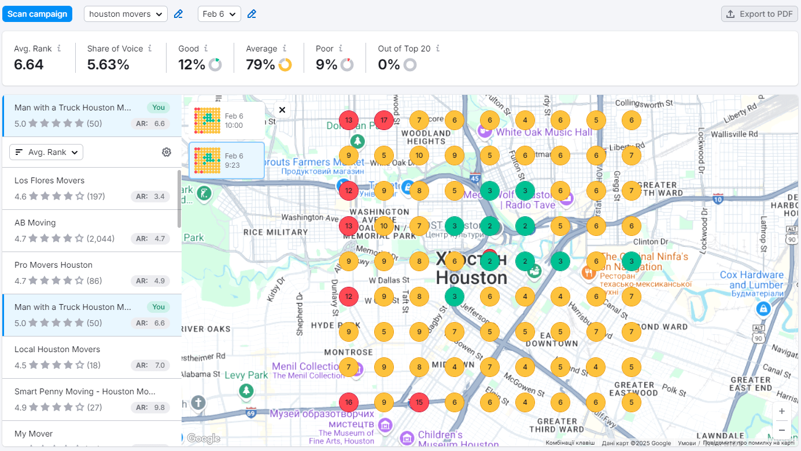Click the Avg. Rank value 6.64
Image resolution: width=801 pixels, height=451 pixels.
click(x=29, y=65)
